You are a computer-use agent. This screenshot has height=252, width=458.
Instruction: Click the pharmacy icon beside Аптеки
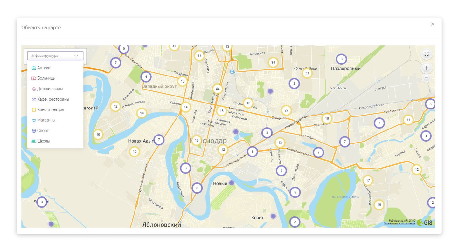[34, 68]
